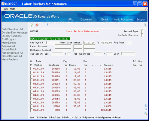Click option field for employee 200758 row
149x121 pixels.
32,99
